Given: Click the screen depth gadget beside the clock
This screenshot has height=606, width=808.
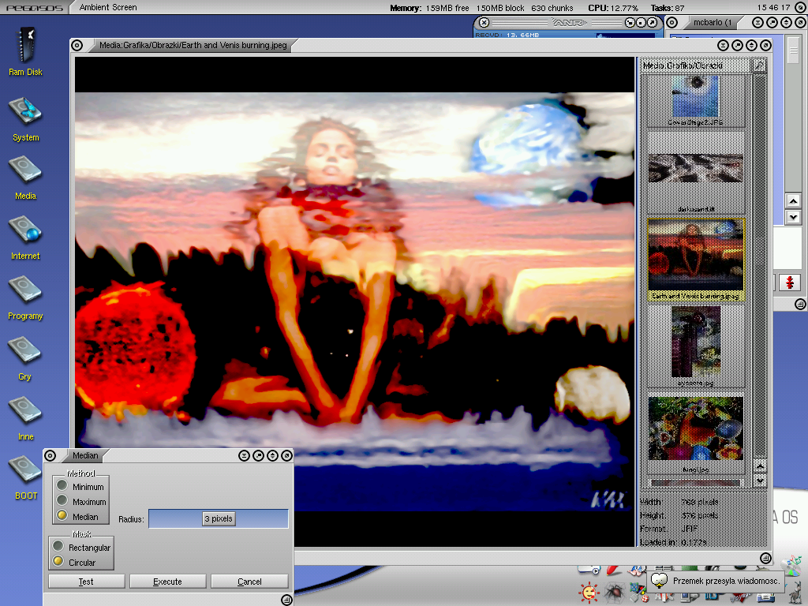Looking at the screenshot, I should click(x=800, y=7).
